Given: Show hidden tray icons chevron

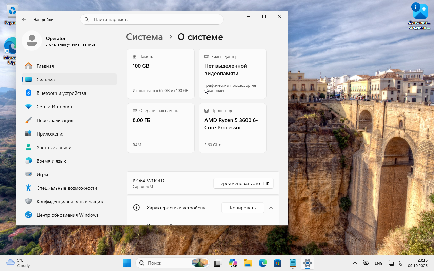Looking at the screenshot, I should click(355, 263).
